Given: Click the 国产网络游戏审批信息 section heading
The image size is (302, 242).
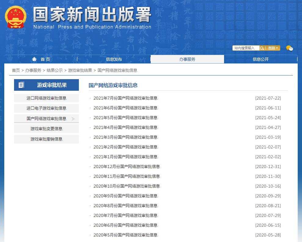Looking at the screenshot, I should 113,85.
